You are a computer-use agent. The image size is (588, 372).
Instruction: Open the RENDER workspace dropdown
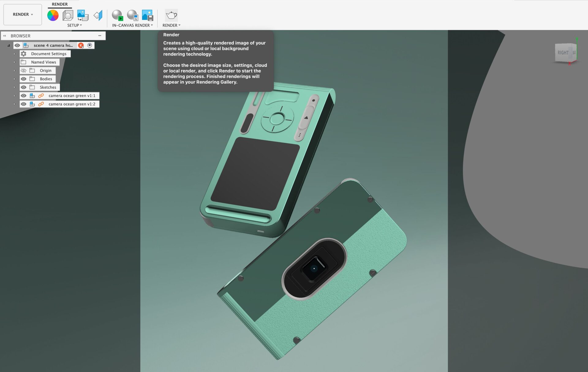pyautogui.click(x=23, y=14)
